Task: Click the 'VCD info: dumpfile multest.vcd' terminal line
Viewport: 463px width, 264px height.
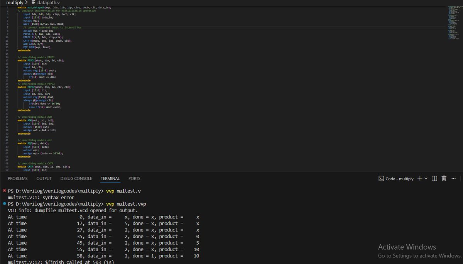Action: tap(73, 210)
